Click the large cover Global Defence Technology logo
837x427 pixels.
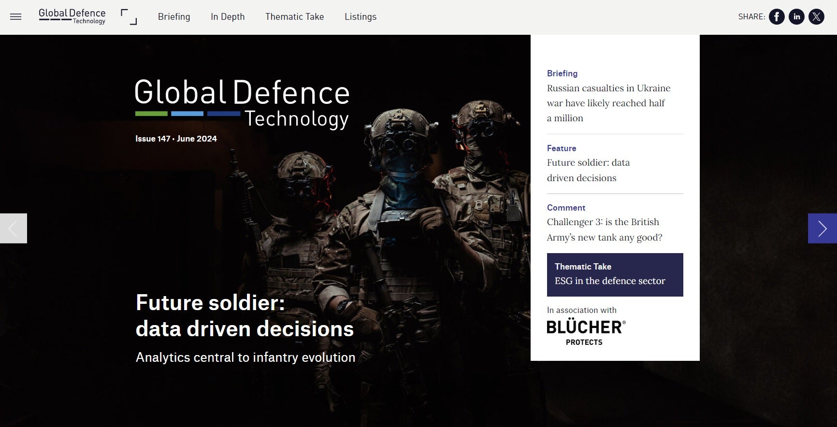point(242,104)
